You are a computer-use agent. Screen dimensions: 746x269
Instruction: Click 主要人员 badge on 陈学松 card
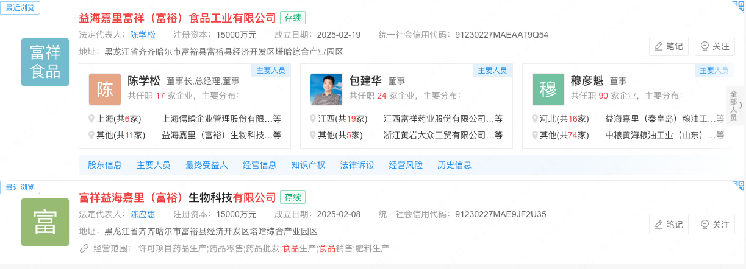click(x=270, y=70)
